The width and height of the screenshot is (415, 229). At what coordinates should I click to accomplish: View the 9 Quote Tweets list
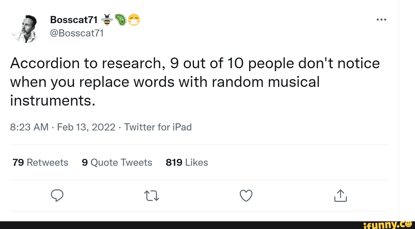click(117, 163)
